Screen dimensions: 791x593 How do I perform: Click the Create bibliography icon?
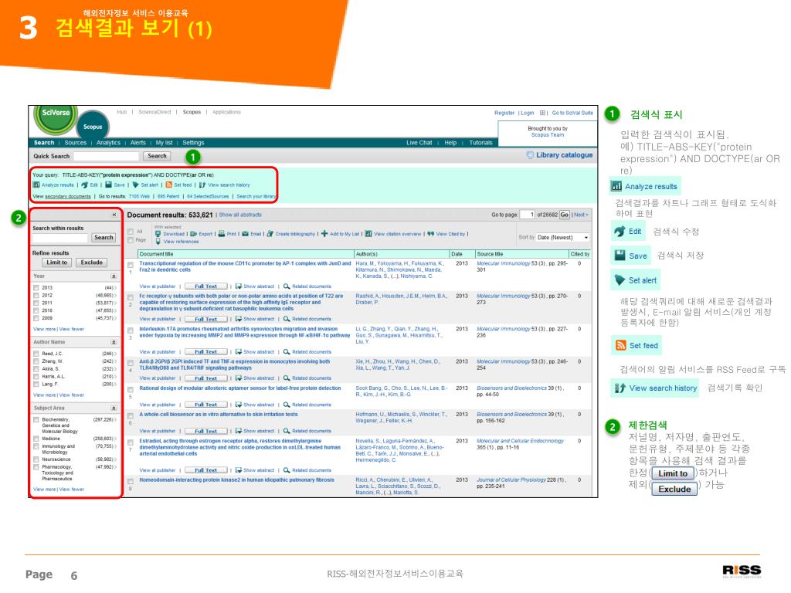[x=270, y=234]
